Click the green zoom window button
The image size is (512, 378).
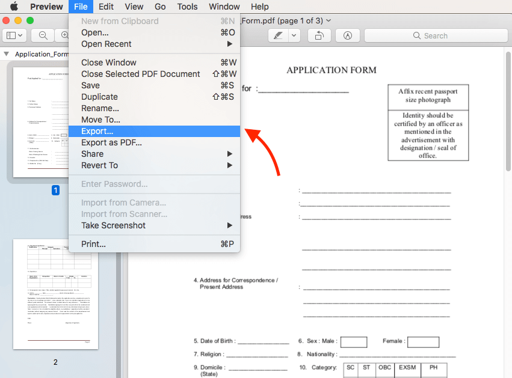point(30,20)
